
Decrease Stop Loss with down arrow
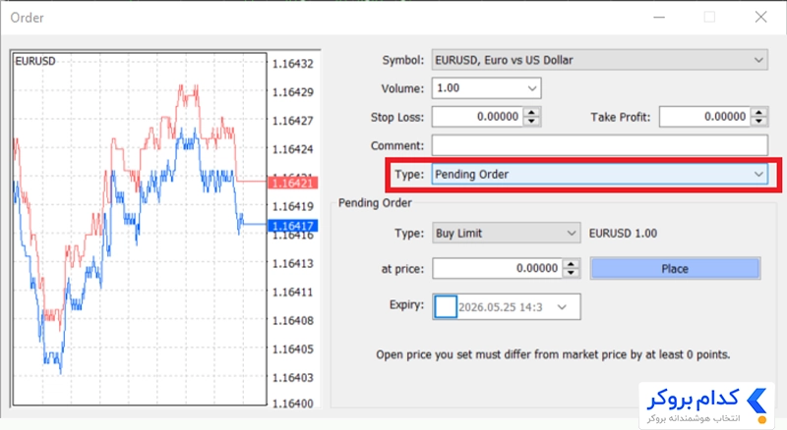click(x=531, y=122)
